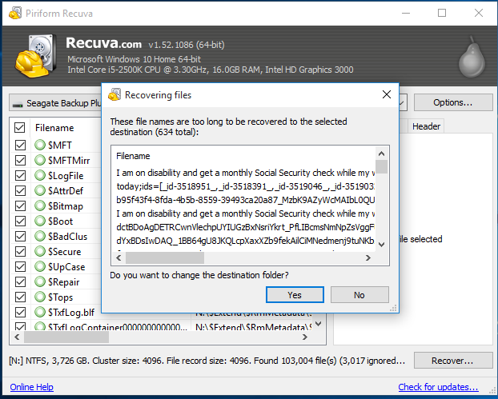The image size is (498, 399).
Task: Click the Check for updates link
Action: tap(438, 387)
